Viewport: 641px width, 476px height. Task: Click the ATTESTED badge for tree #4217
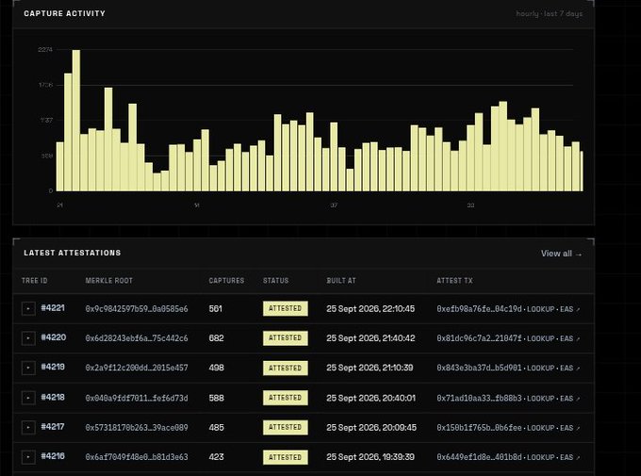coord(286,427)
